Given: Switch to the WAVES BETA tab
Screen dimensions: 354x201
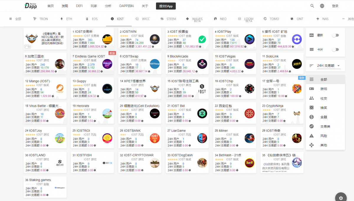Looking at the screenshot, I should (194, 19).
